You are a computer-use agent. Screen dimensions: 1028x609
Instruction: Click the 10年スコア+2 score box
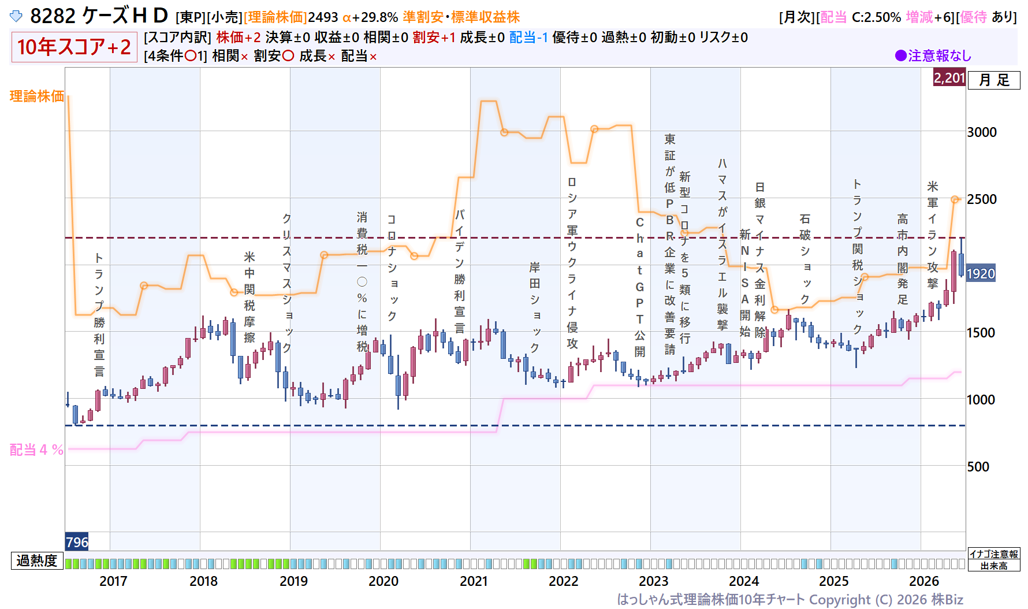click(74, 47)
